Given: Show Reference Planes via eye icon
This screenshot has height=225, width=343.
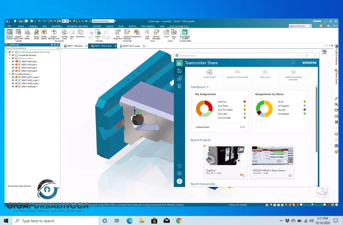Looking at the screenshot, I should tap(13, 58).
